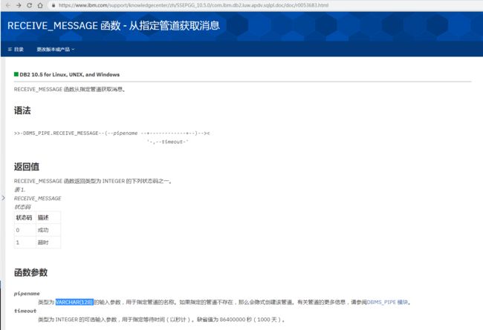Click the 超时 description cell
Viewport: 483px width, 330px height.
[48, 242]
